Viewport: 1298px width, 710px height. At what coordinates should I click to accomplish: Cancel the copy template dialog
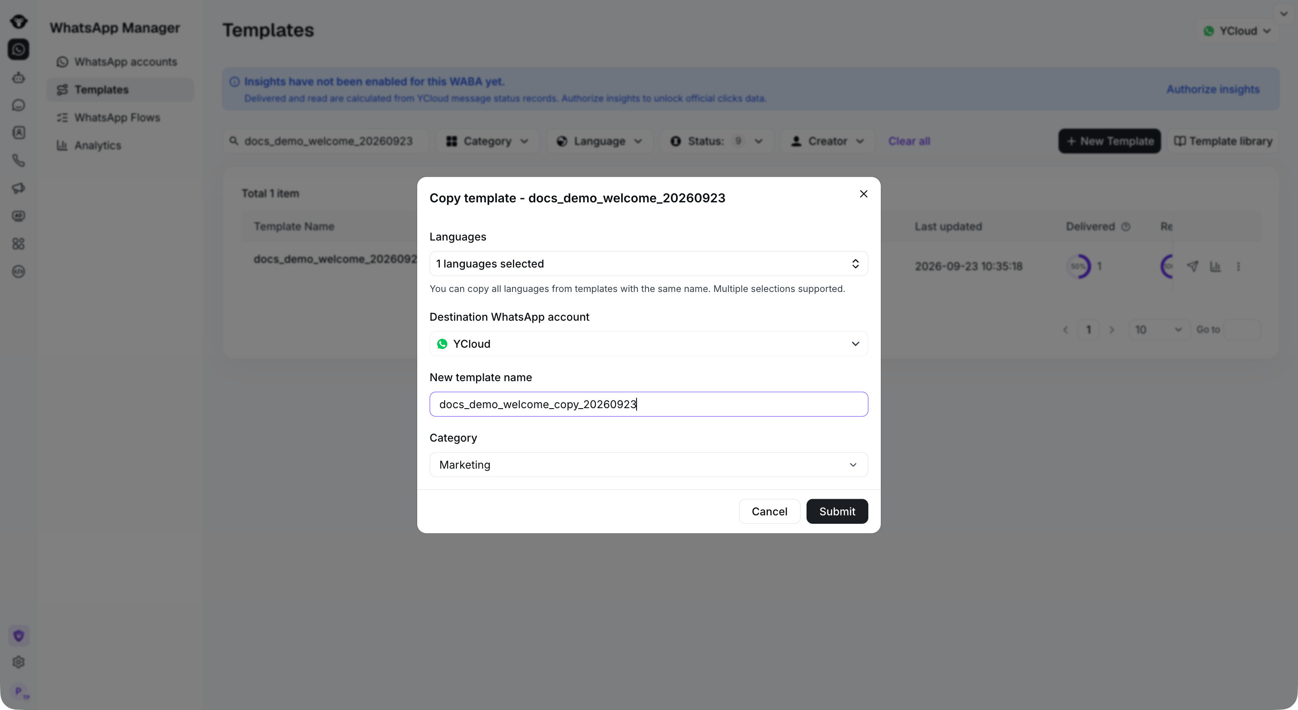[769, 511]
